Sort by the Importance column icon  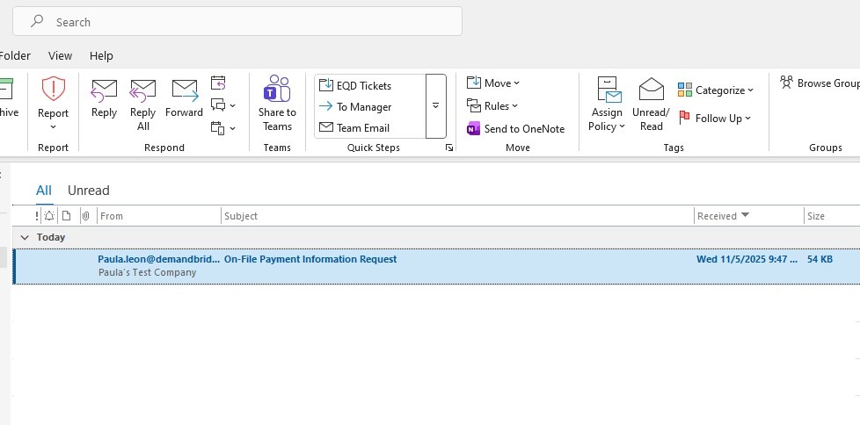click(37, 216)
